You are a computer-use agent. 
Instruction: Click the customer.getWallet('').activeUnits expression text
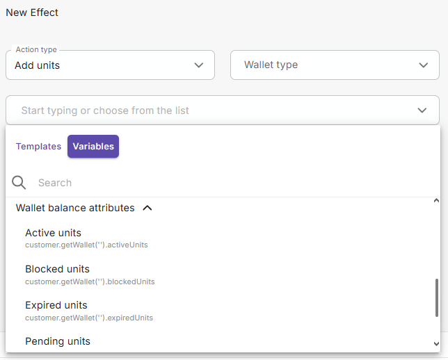tap(86, 245)
